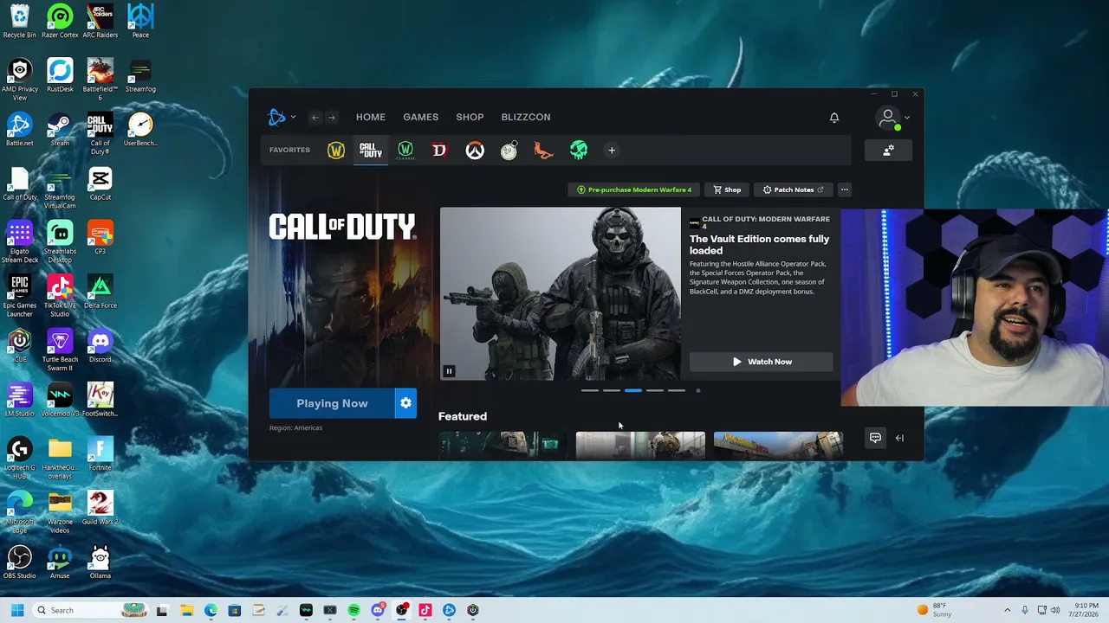The image size is (1109, 623).
Task: Jump to the fifth carousel slide indicator
Action: coord(677,391)
